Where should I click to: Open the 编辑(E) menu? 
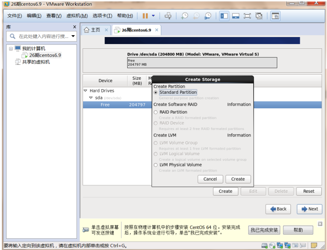point(34,16)
